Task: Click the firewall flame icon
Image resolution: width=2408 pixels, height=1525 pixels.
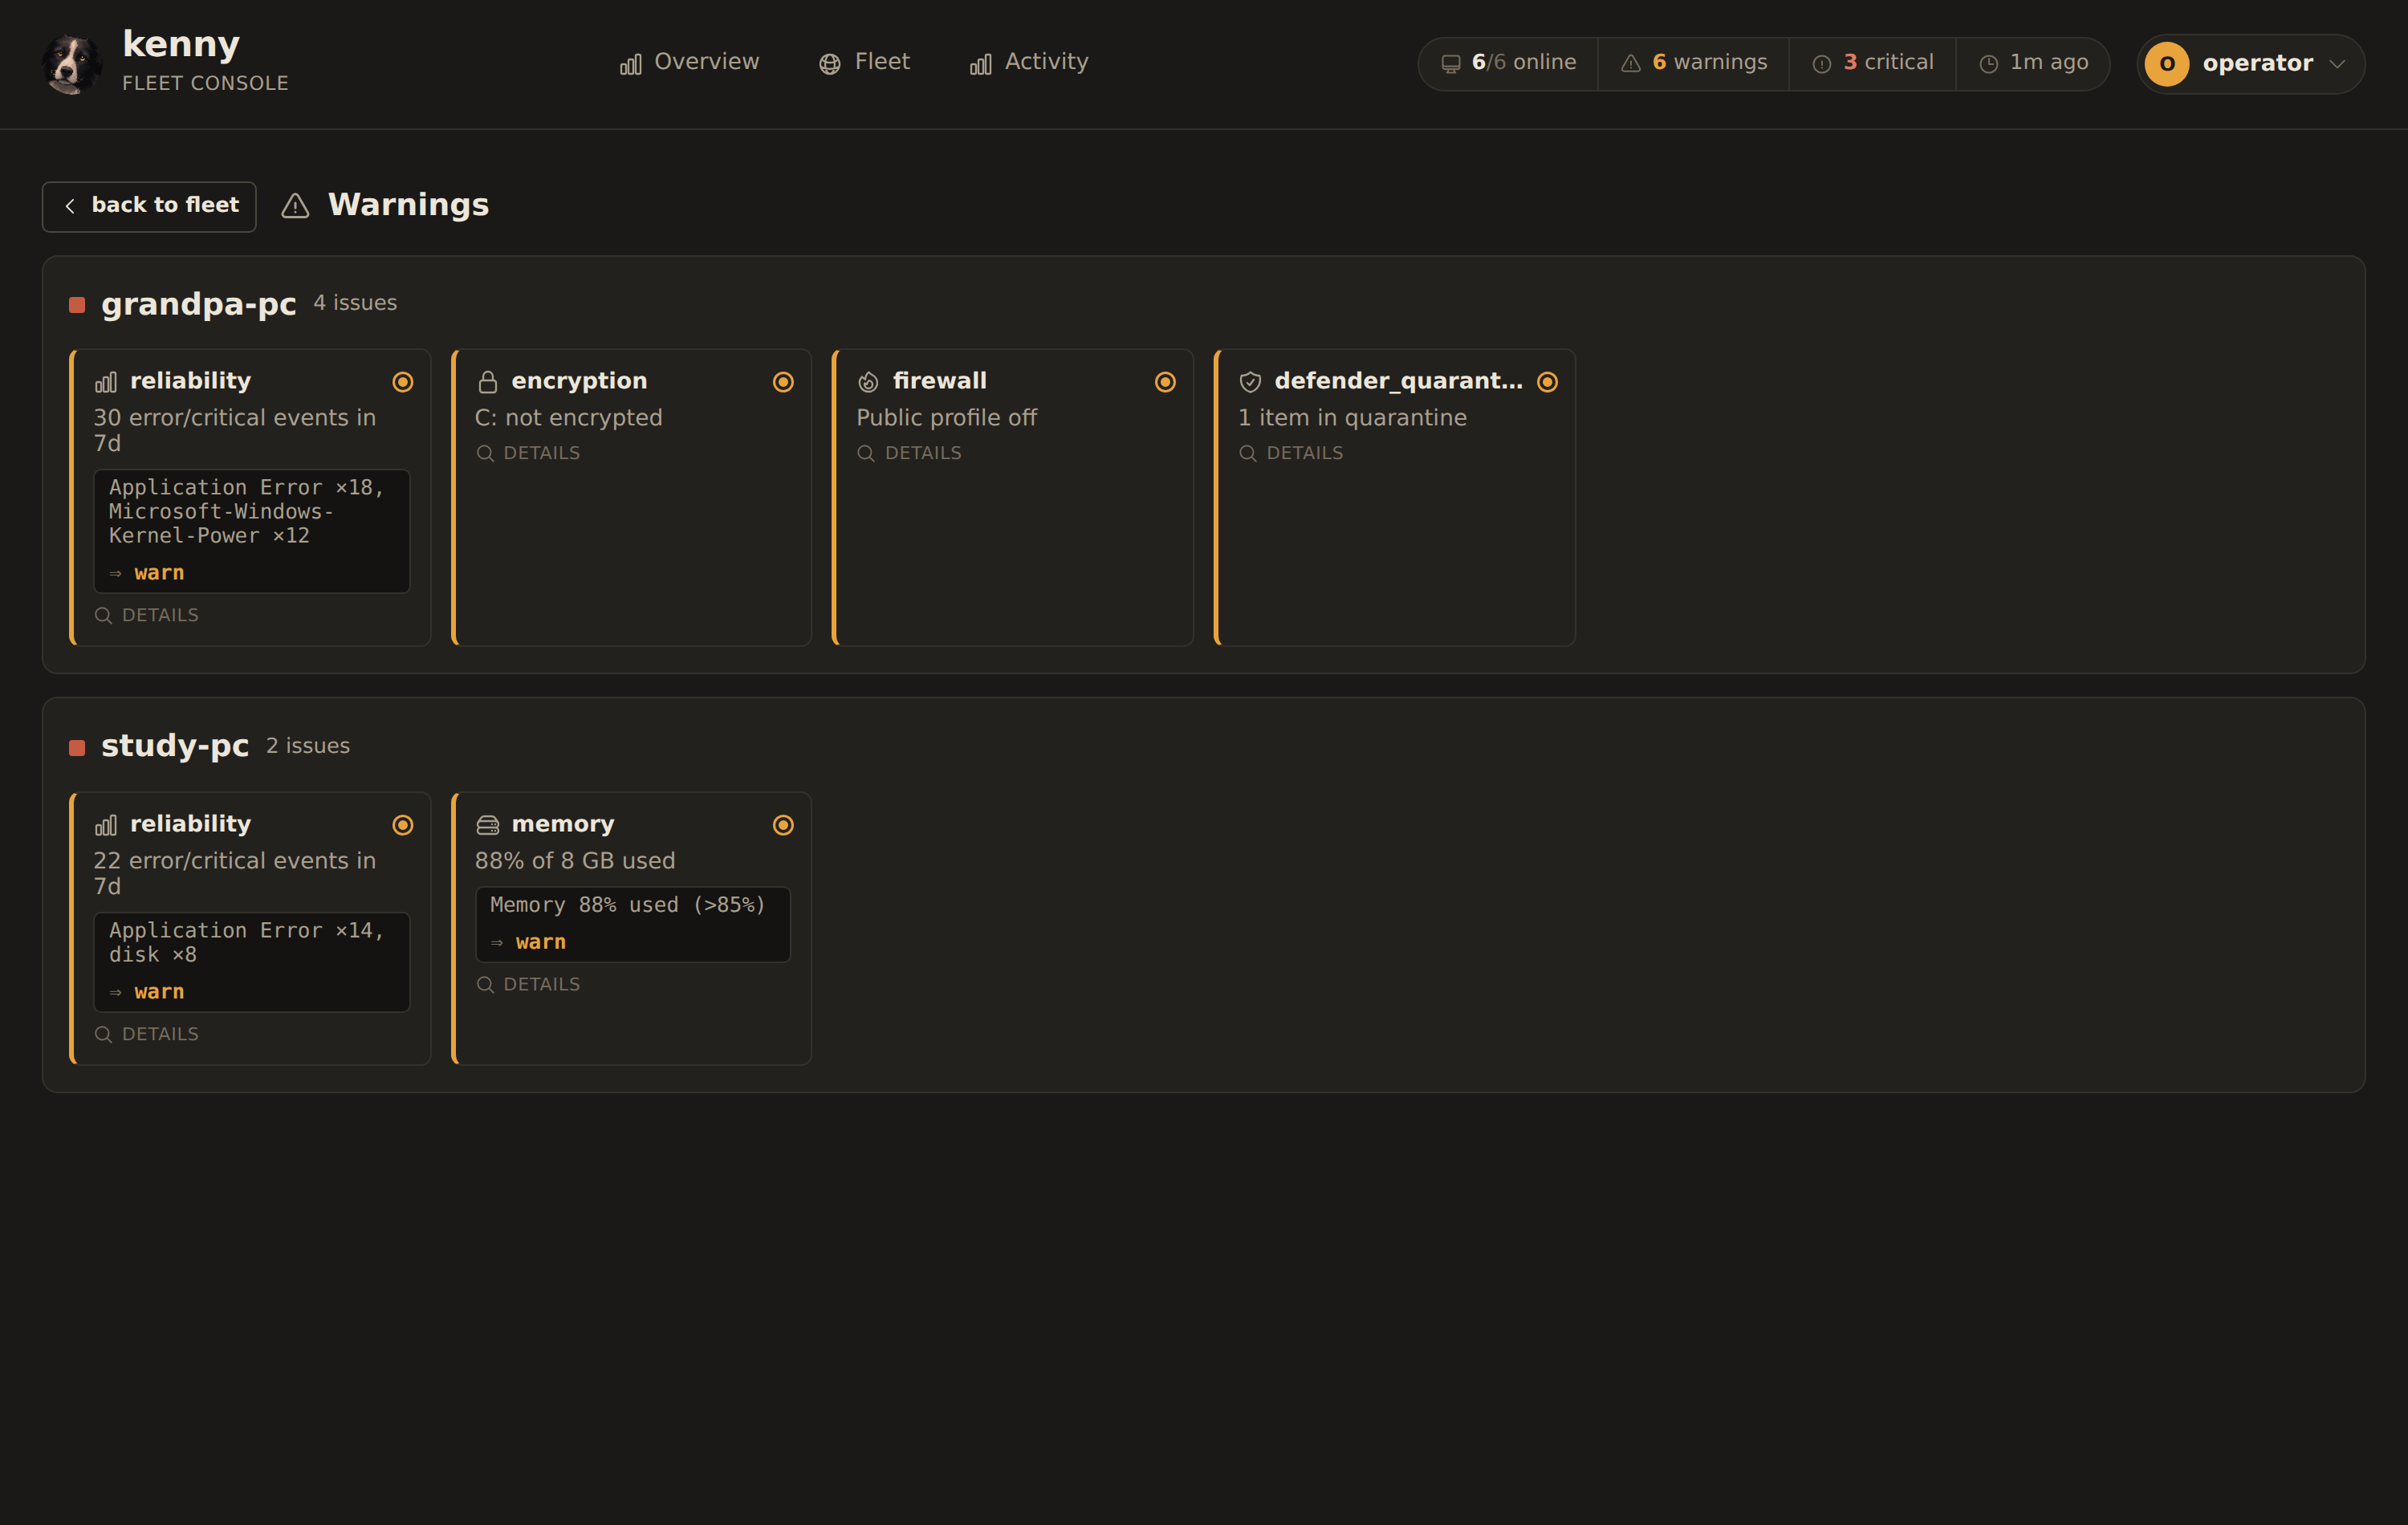Action: point(868,382)
